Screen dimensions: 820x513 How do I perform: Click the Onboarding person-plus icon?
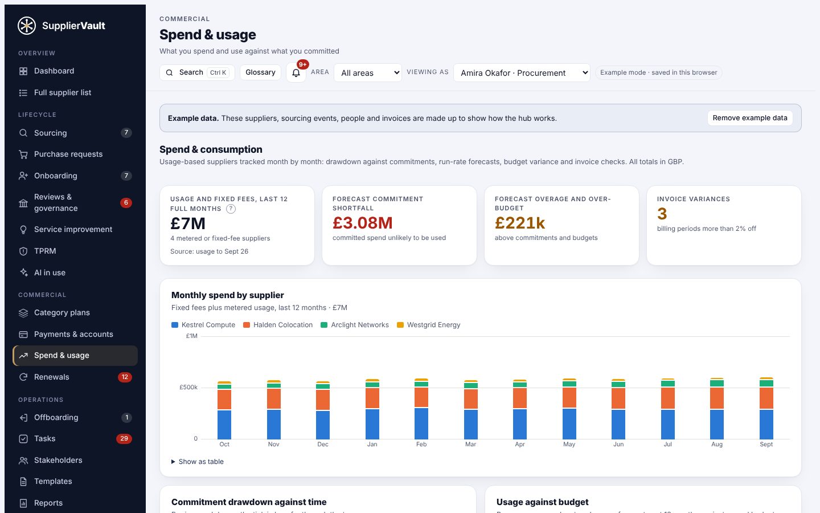[23, 176]
